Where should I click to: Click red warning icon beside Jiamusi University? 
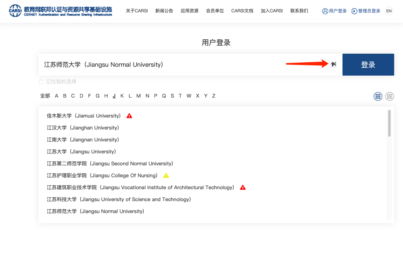pos(129,116)
